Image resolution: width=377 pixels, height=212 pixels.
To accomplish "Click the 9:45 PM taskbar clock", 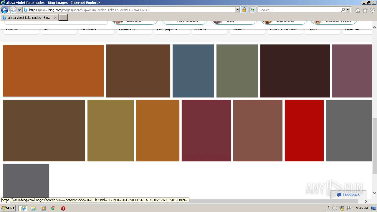I will [362, 208].
